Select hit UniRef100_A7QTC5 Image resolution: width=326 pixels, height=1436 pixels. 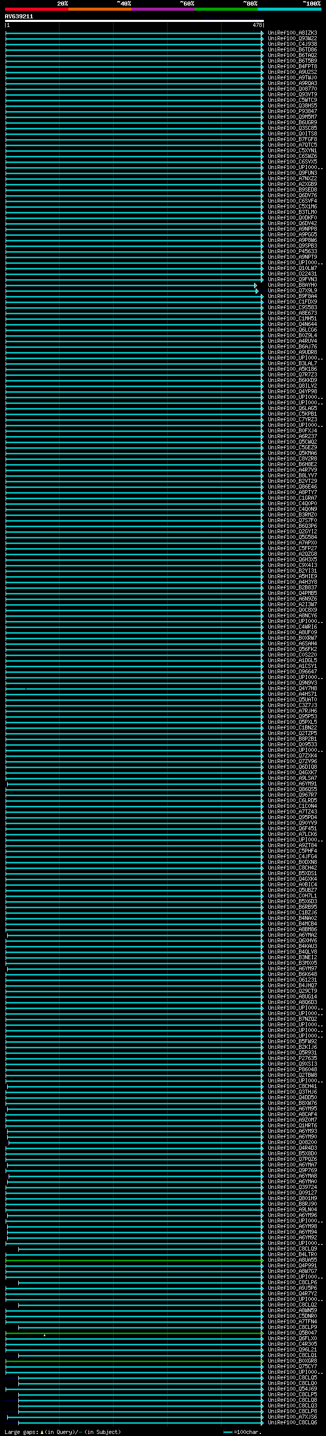point(292,145)
